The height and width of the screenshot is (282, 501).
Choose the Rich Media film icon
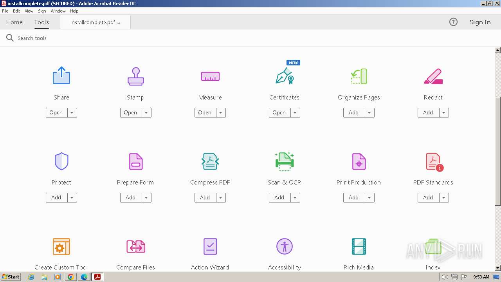[x=359, y=246]
